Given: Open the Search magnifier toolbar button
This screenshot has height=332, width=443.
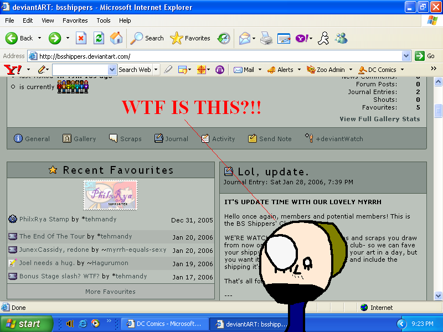Looking at the screenshot, I should (x=147, y=38).
